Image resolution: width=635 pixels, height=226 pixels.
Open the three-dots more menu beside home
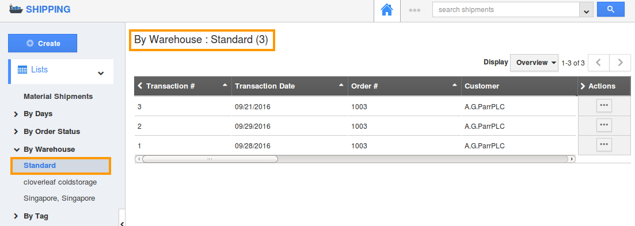tap(415, 10)
